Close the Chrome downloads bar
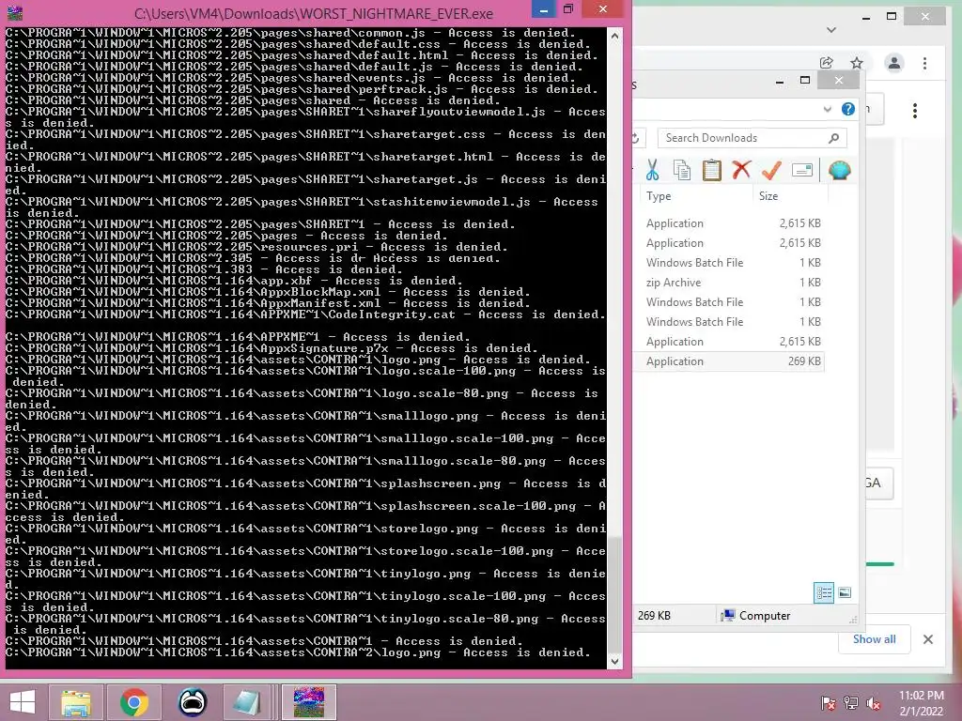Image resolution: width=962 pixels, height=721 pixels. pyautogui.click(x=927, y=639)
